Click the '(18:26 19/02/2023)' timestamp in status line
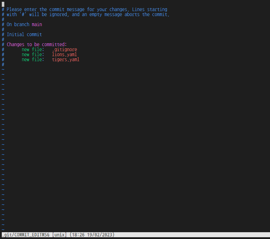Image resolution: width=270 pixels, height=239 pixels. tap(92, 235)
